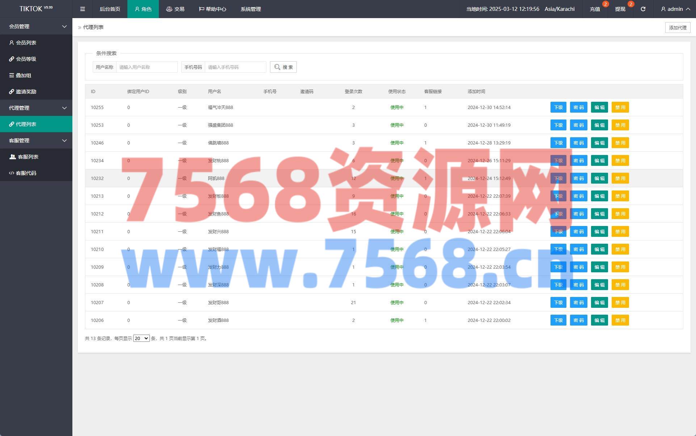
Task: Open 会员列表 sidebar item with user icon
Action: coord(26,43)
